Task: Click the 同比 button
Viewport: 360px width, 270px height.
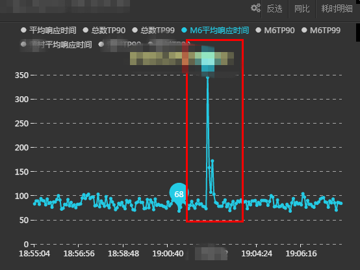Action: point(302,8)
